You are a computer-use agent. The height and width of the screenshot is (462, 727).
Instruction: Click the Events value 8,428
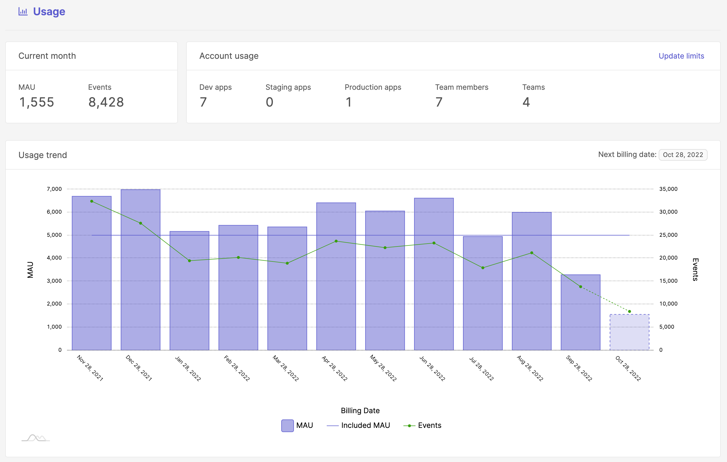106,102
